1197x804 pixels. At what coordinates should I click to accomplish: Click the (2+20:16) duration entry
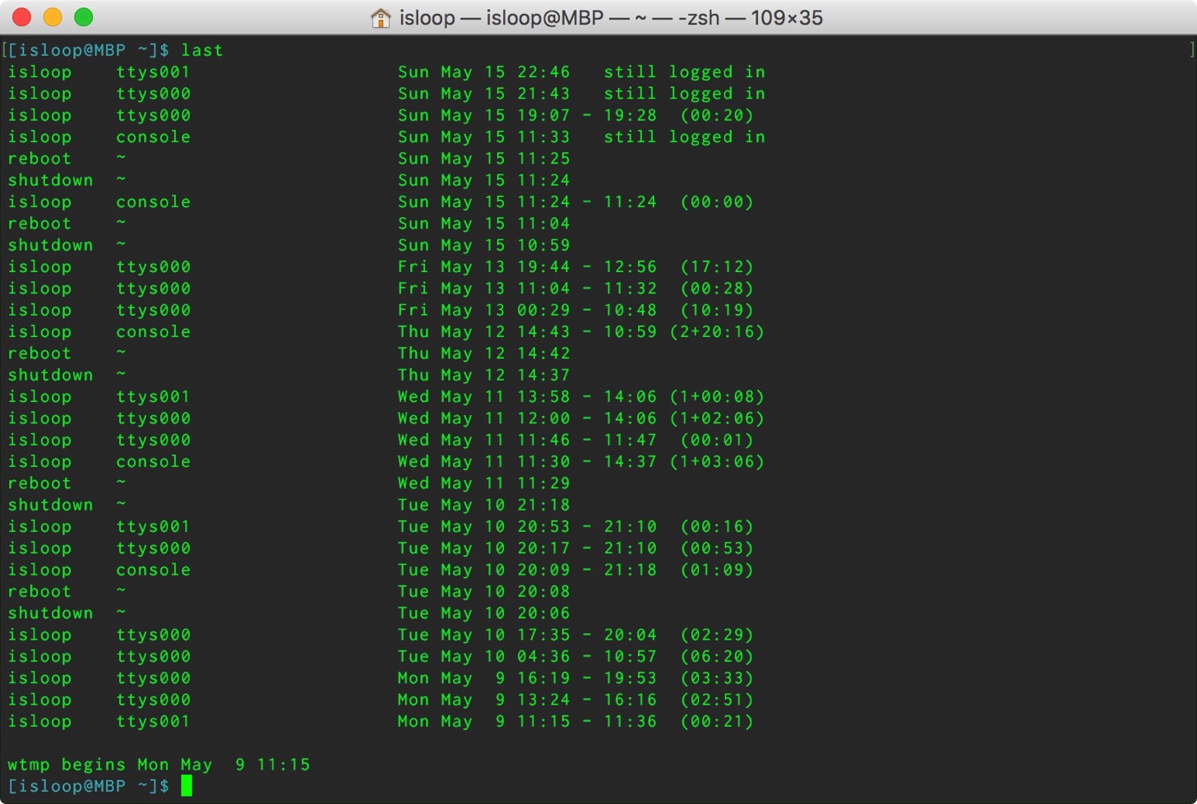coord(717,332)
